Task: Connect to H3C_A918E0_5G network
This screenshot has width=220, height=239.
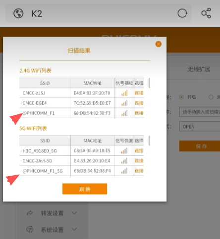Action: coord(139,150)
